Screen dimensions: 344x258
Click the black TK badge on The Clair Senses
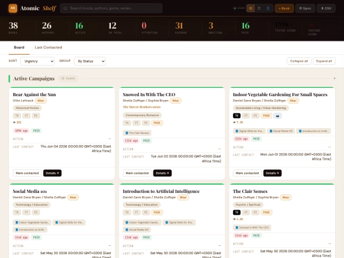coord(237,212)
